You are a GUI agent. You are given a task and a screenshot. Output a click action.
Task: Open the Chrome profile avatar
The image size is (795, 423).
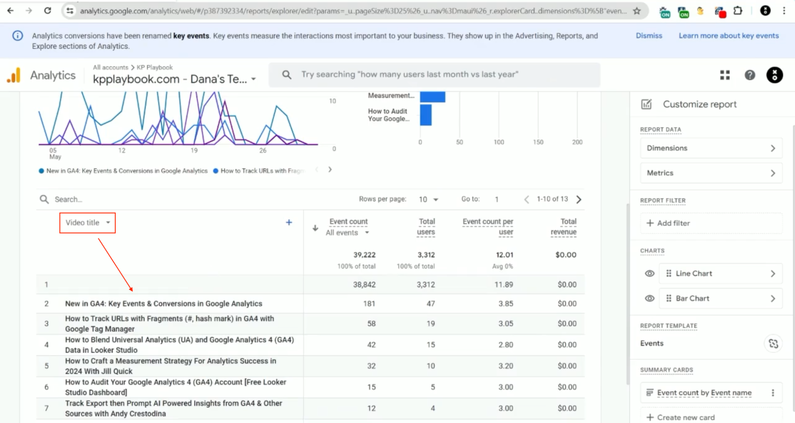tap(765, 11)
